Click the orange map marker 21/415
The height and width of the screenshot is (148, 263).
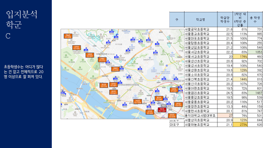tap(115, 69)
